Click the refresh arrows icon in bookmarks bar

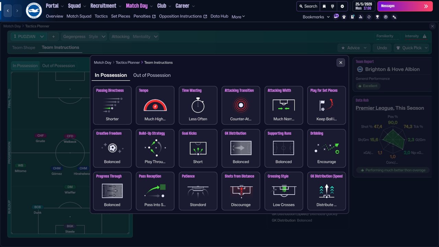[369, 17]
